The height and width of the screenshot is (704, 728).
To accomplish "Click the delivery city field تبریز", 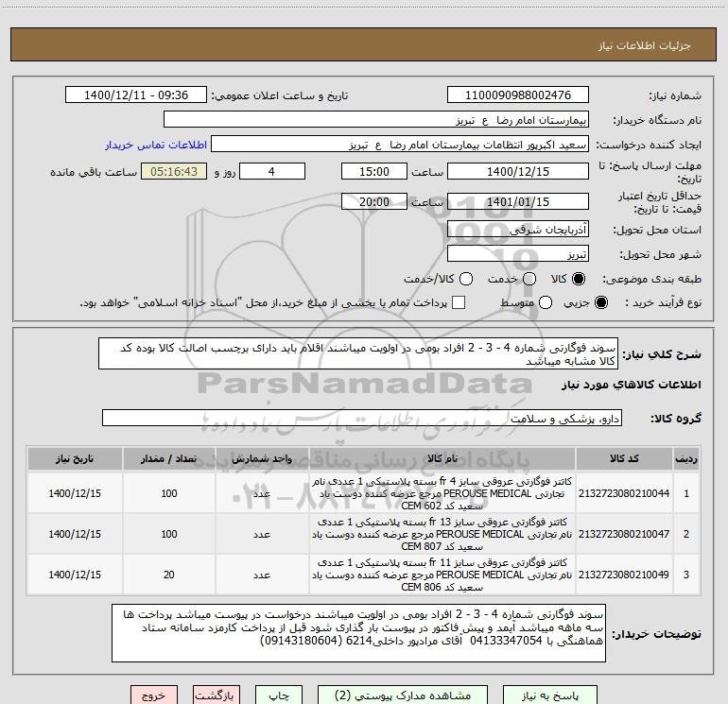I will (x=518, y=253).
